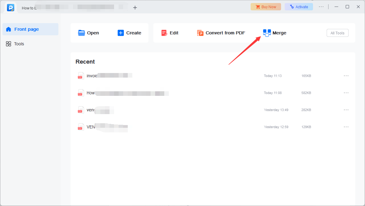Open more options for the 582KB file

coord(346,93)
